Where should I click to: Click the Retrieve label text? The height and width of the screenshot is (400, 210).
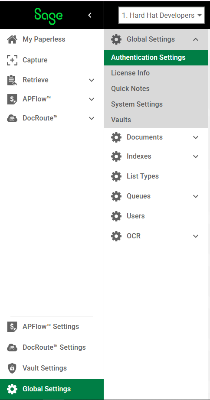coord(36,80)
